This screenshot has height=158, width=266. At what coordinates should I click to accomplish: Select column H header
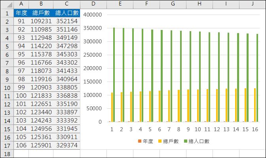[x=199, y=4]
